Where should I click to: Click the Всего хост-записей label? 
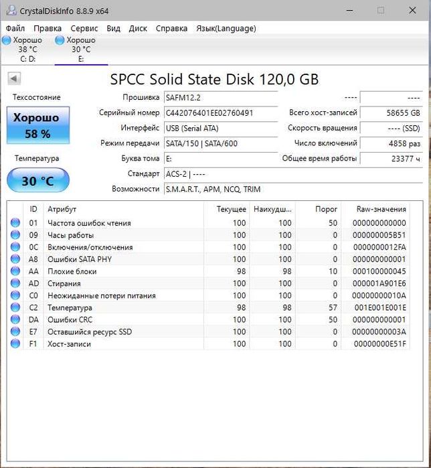[x=323, y=112]
